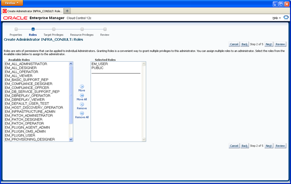Click the bottom Back button
Viewport: 291px width, 184px height.
tap(244, 146)
